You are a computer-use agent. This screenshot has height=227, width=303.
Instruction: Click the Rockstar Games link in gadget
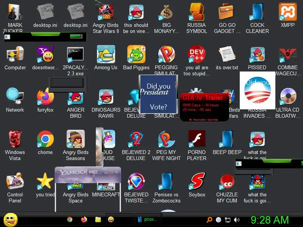point(204,120)
